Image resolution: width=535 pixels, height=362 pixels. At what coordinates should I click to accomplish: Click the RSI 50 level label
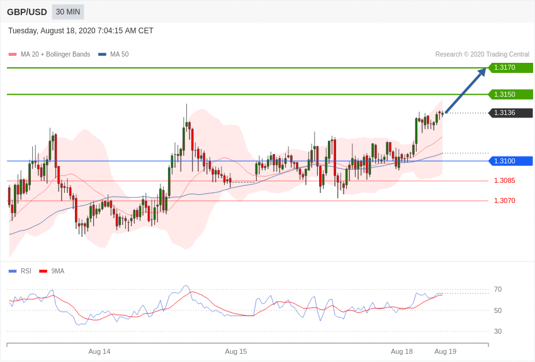tap(498, 310)
